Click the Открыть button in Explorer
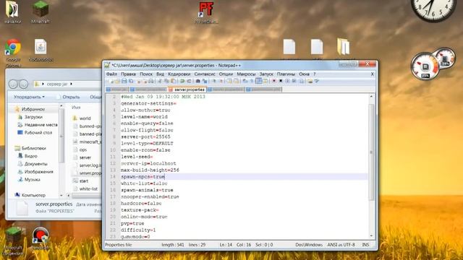463x260 pixels. coord(69,97)
